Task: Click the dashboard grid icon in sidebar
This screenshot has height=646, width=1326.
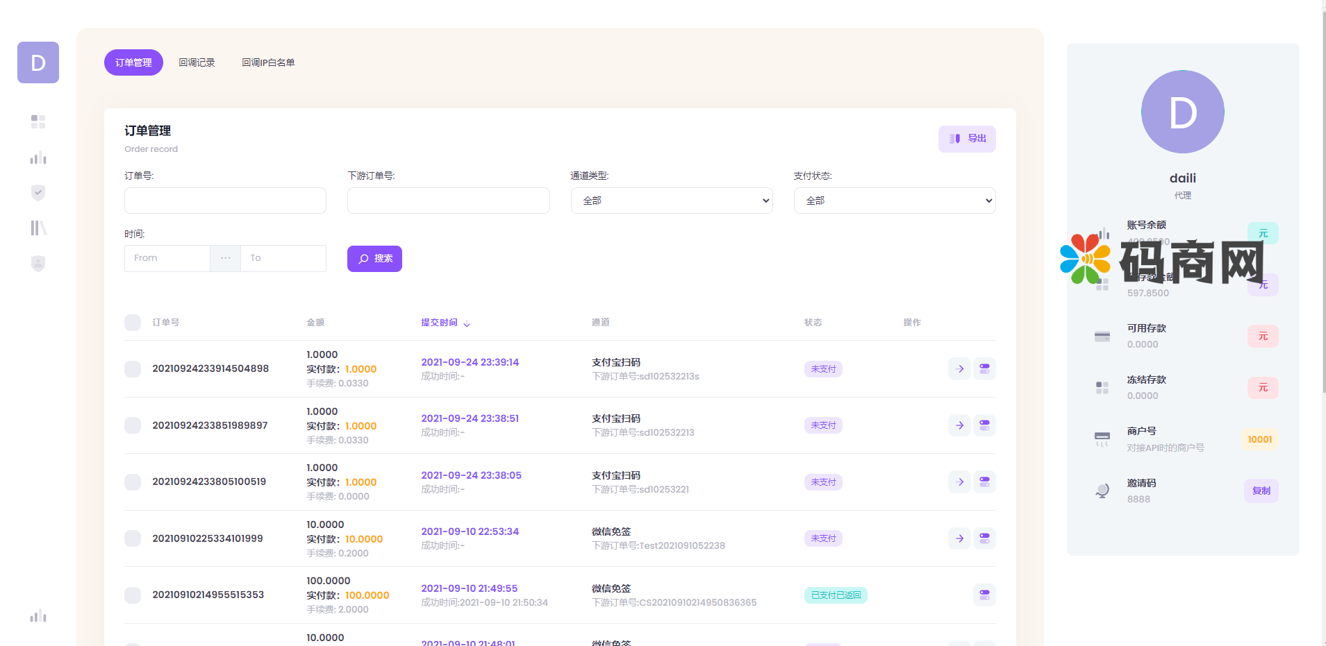Action: [x=38, y=121]
